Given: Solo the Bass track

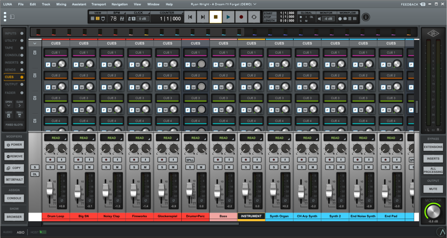Looking at the screenshot, I should tap(218, 167).
